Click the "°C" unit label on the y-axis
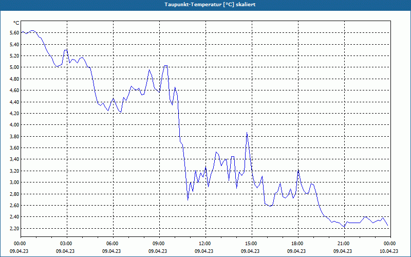This screenshot has width=411, height=257. (16, 23)
